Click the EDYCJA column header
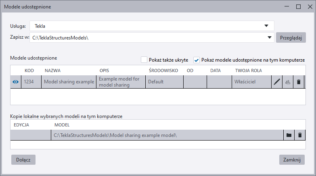 [21, 125]
